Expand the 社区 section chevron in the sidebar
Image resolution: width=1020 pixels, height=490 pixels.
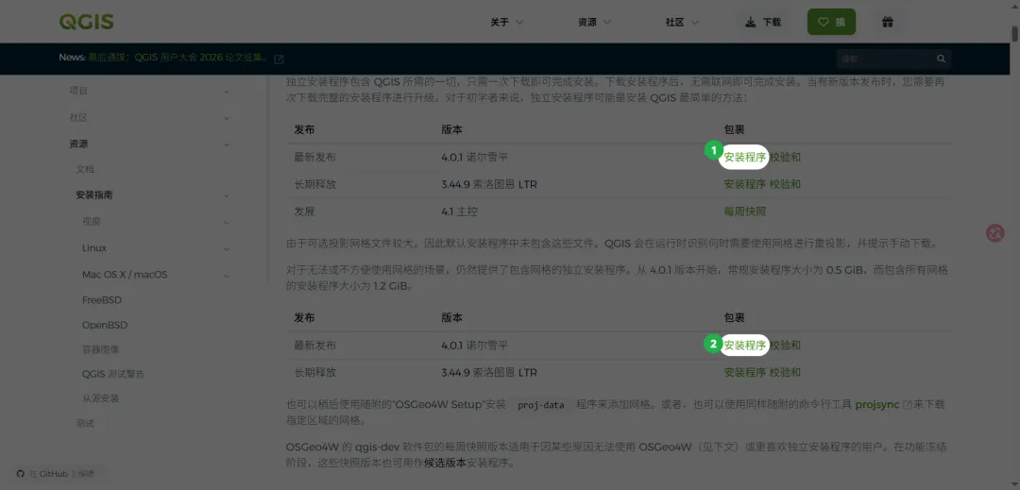227,118
